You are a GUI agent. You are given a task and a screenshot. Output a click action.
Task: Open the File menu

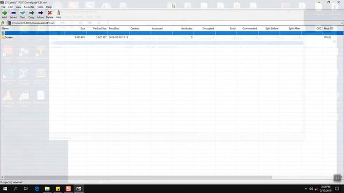tap(3, 7)
